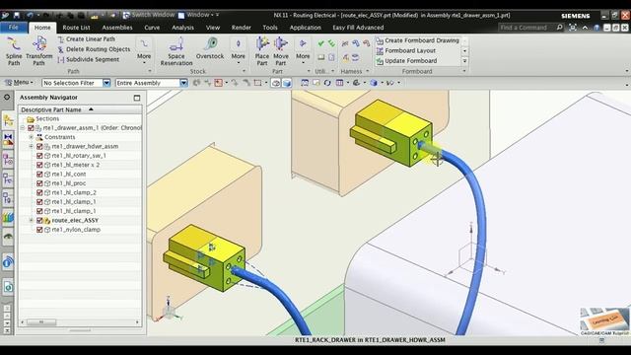The height and width of the screenshot is (355, 631).
Task: Toggle checkbox for rte1_hl_clamp_2
Action: 39,192
